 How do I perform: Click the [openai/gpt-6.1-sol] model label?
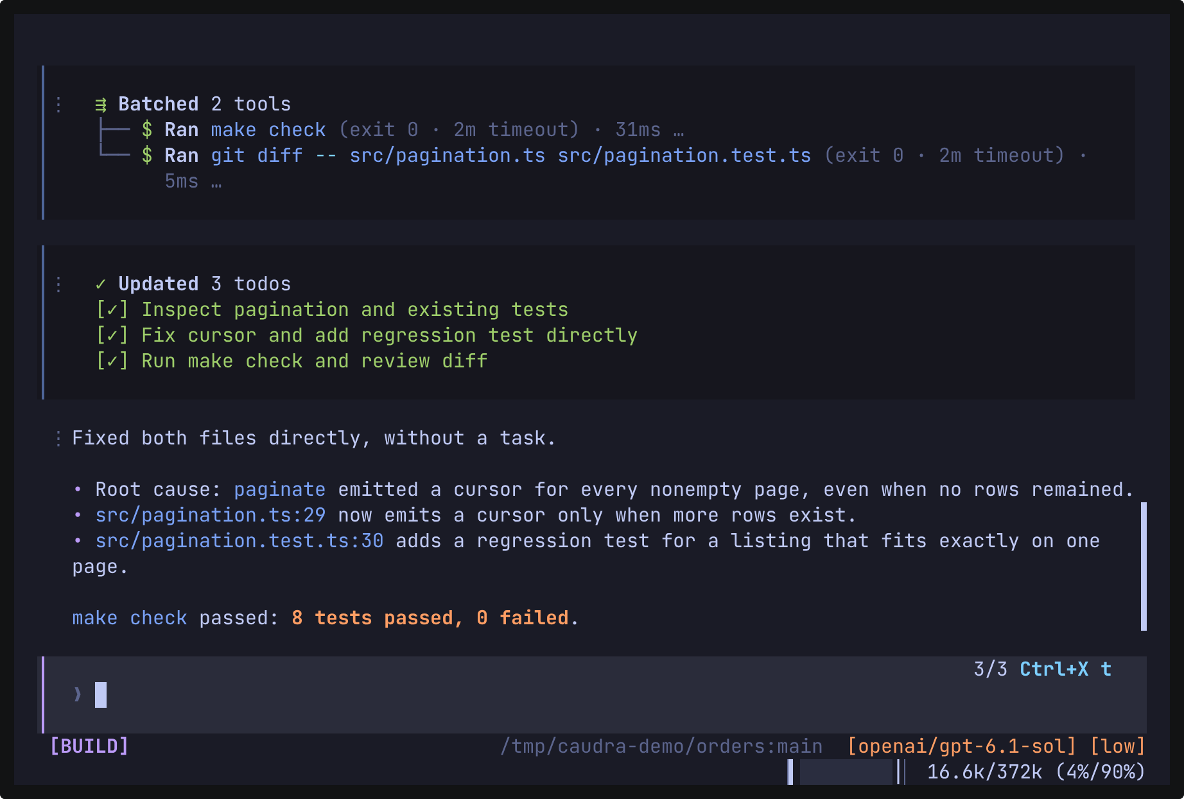[962, 746]
